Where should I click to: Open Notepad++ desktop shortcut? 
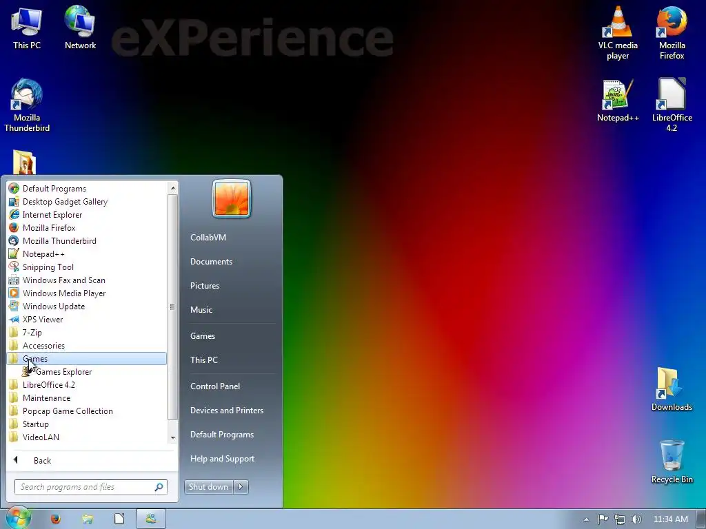(x=618, y=100)
